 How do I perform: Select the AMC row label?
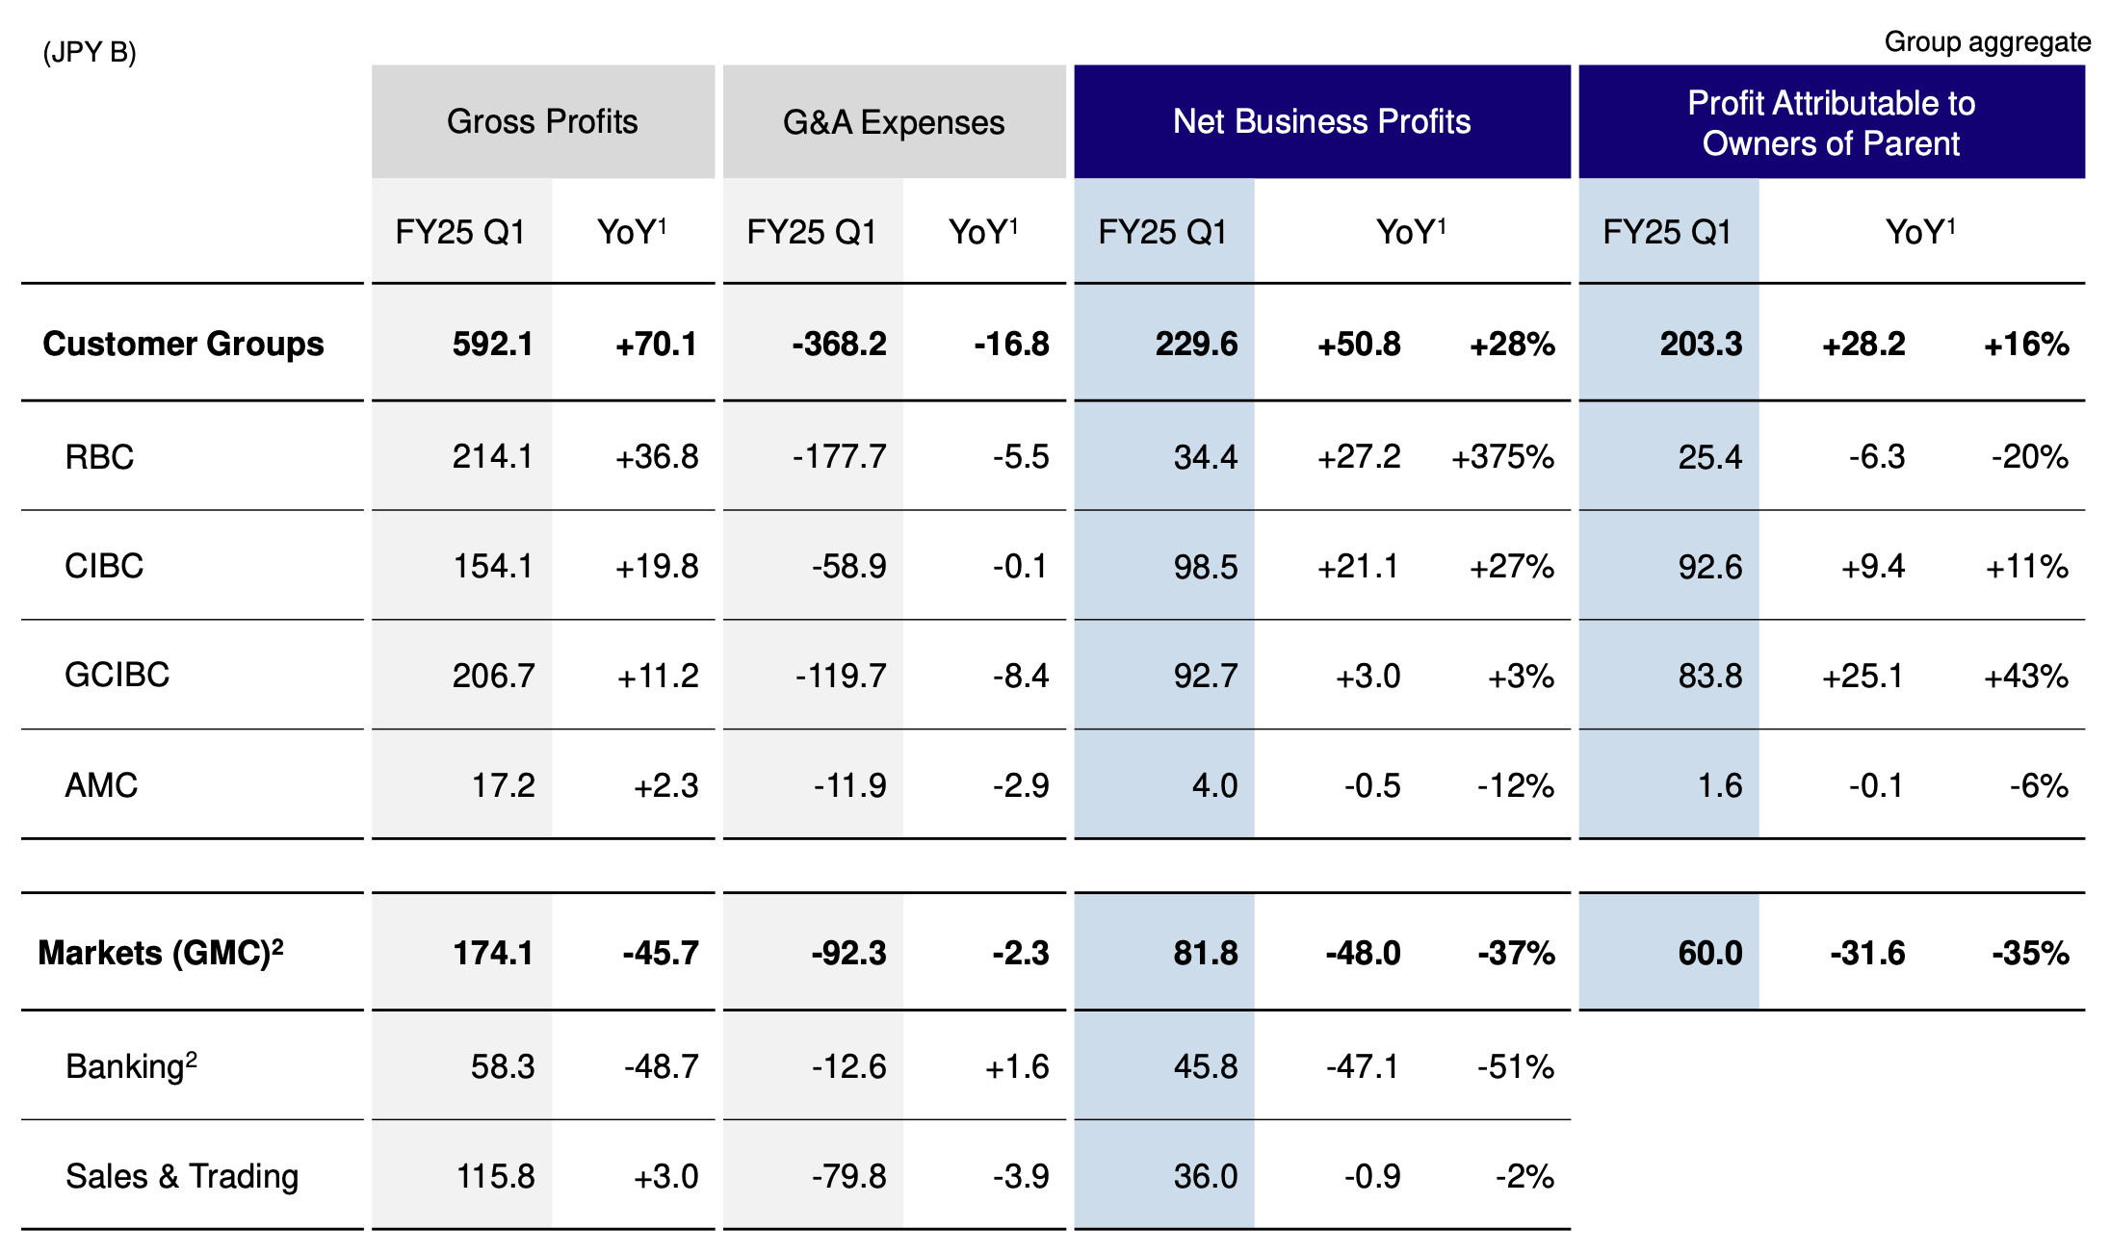pos(101,785)
